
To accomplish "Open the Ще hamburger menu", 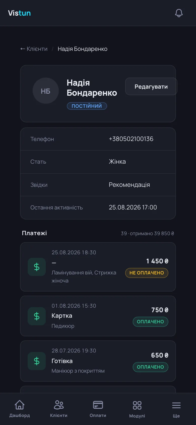I will [x=176, y=405].
